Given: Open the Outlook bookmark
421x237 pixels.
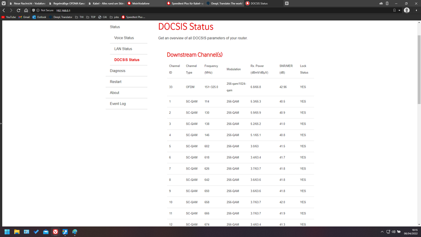Looking at the screenshot, I should tap(39, 17).
